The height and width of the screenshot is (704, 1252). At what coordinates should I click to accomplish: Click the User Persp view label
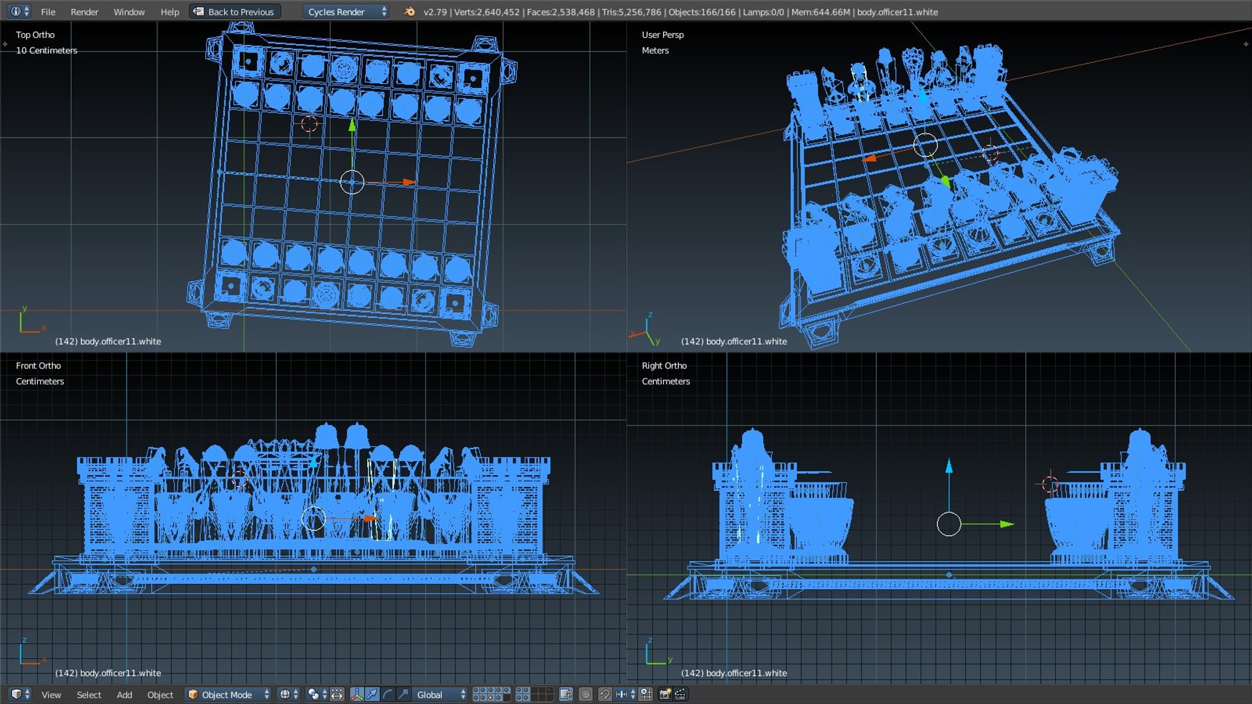pos(663,35)
